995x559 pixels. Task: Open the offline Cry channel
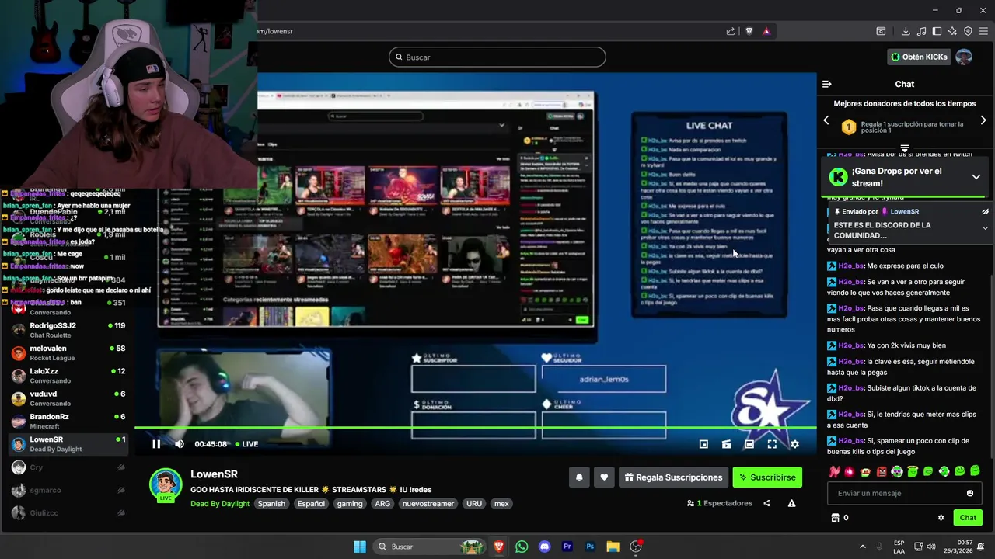click(x=68, y=467)
